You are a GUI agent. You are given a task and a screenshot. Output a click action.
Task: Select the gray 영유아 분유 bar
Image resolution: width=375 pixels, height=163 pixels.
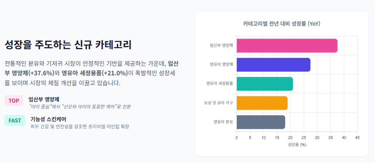click(x=261, y=122)
